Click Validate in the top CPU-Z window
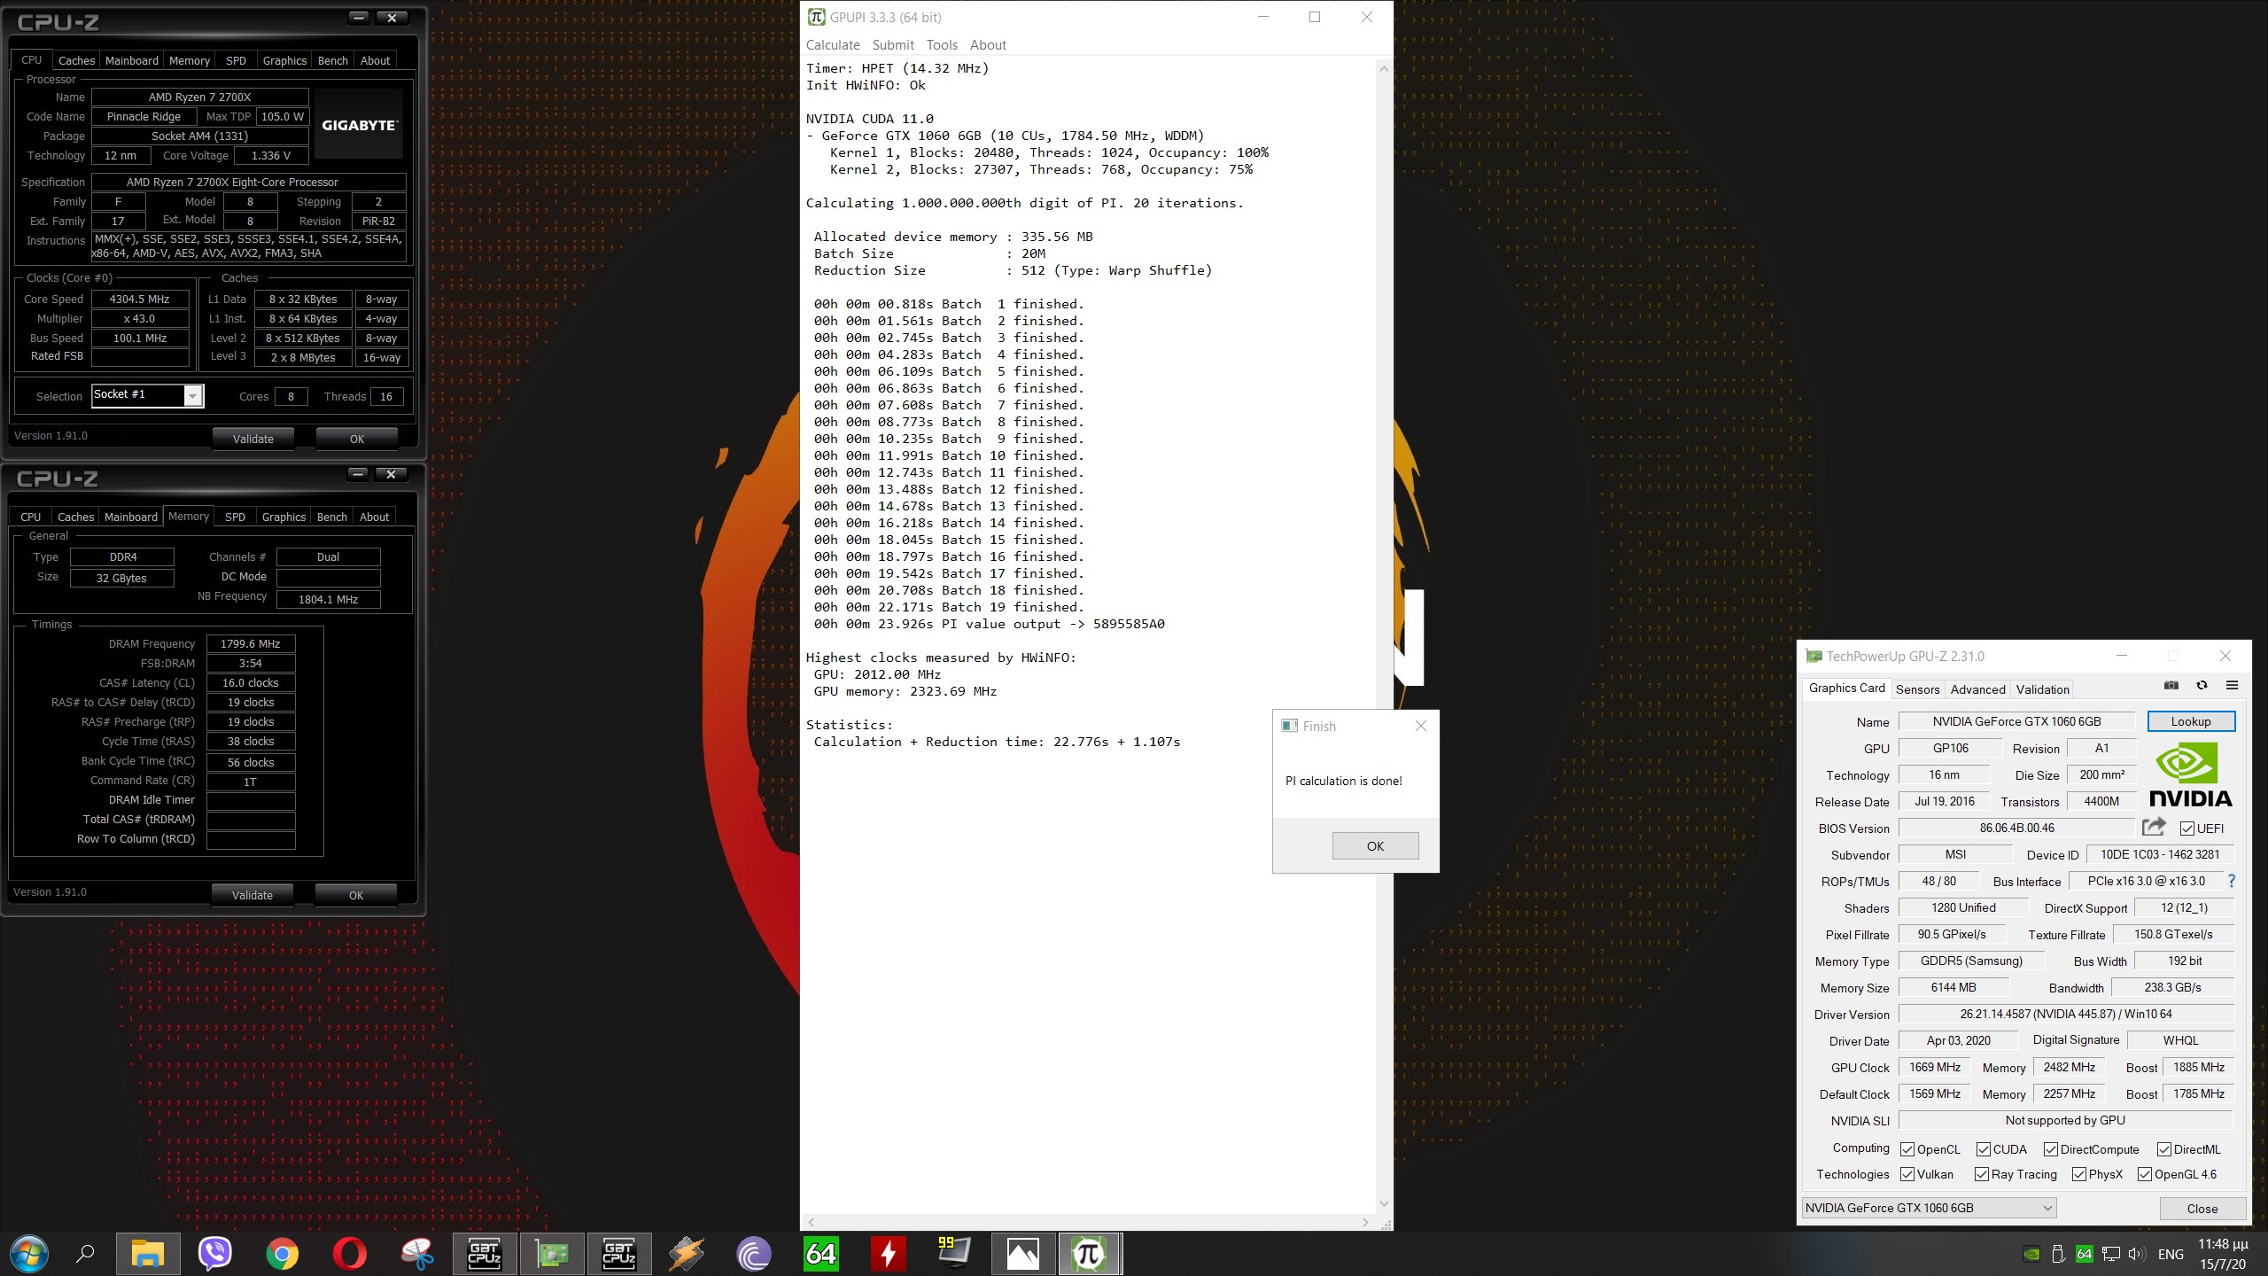Screen dimensions: 2268x1276 [x=253, y=439]
